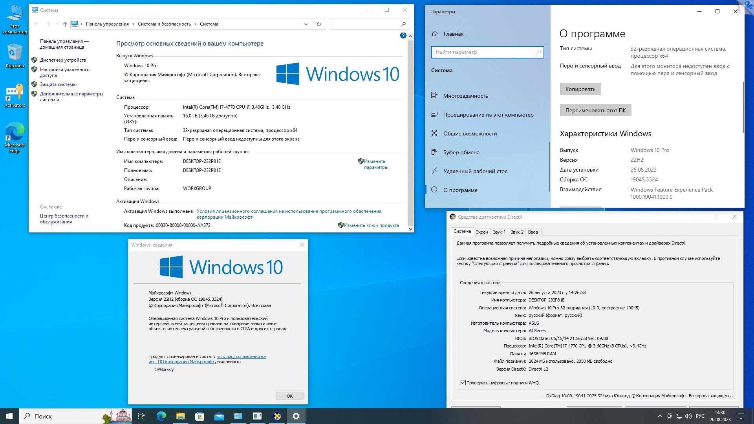Click the Система window search box
The height and width of the screenshot is (424, 754).
point(369,24)
